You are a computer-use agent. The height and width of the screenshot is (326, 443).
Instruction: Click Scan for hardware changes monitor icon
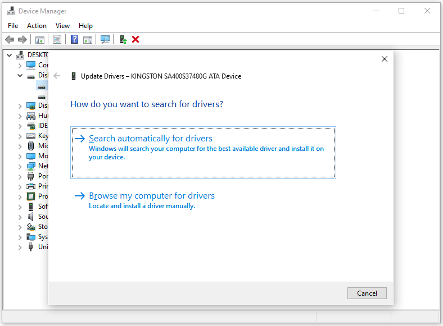pos(105,39)
